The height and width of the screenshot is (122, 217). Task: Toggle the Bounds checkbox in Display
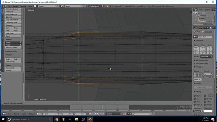coord(205,96)
